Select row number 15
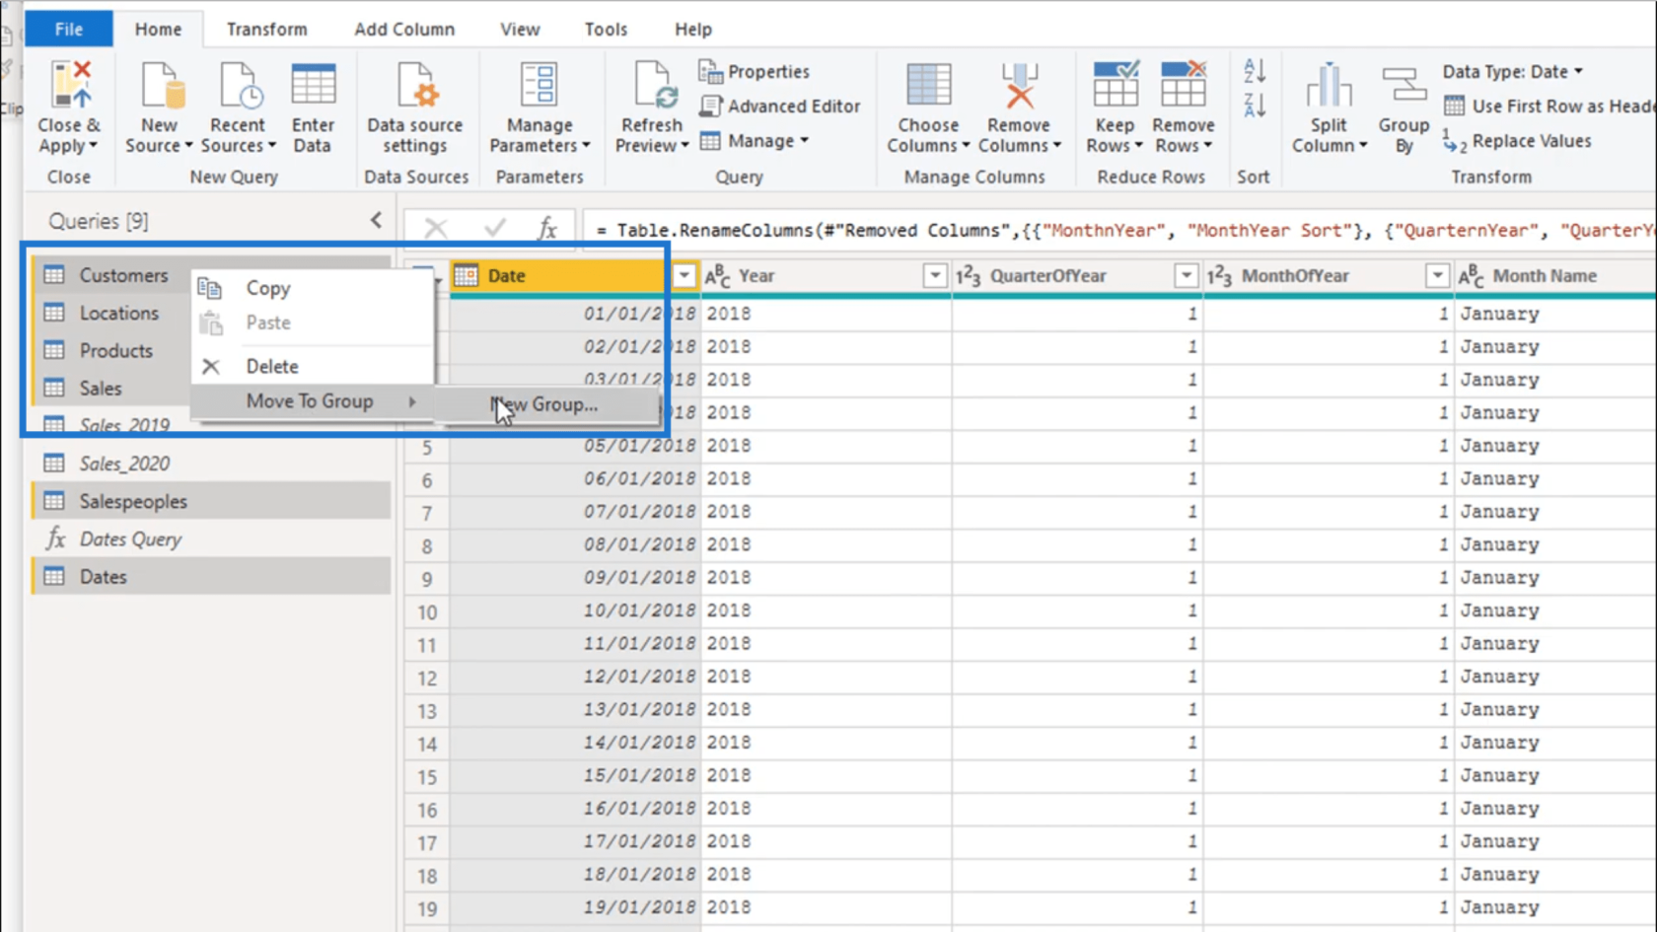The image size is (1657, 932). (426, 776)
